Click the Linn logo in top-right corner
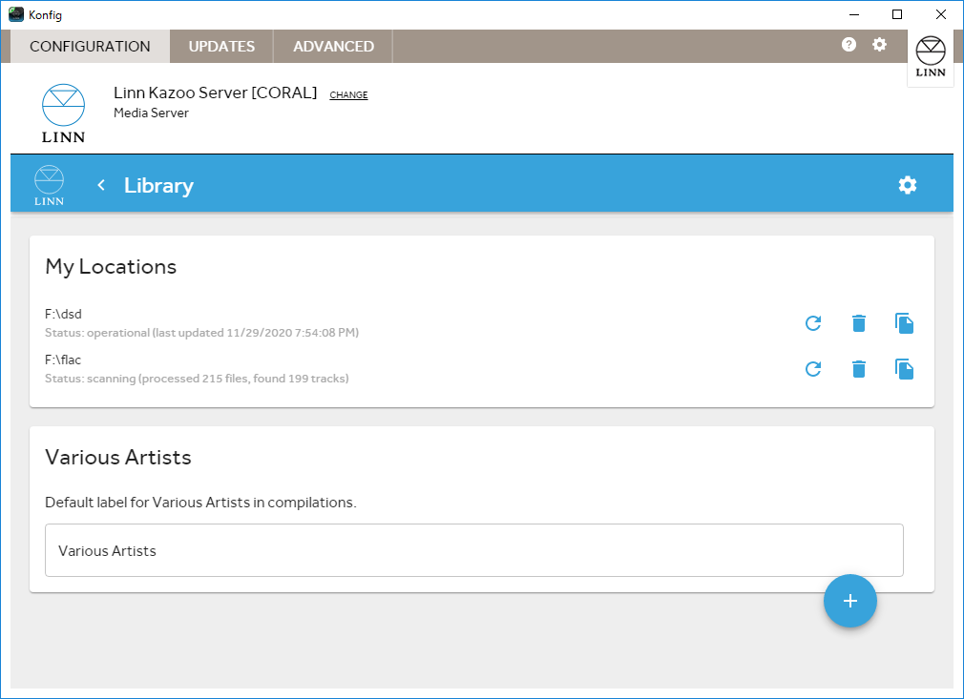This screenshot has height=699, width=964. click(x=931, y=58)
